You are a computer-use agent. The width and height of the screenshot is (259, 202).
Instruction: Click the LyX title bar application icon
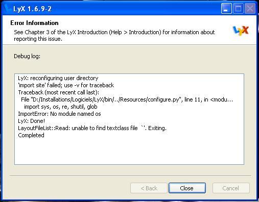pyautogui.click(x=8, y=8)
